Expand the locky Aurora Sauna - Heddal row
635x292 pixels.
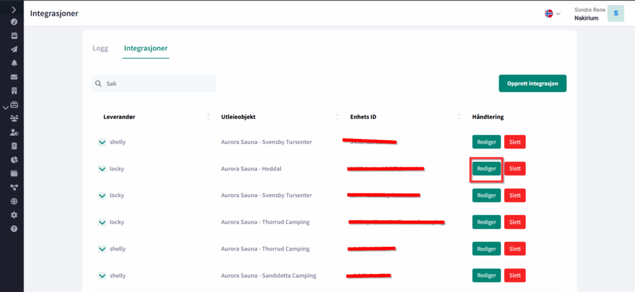[102, 169]
